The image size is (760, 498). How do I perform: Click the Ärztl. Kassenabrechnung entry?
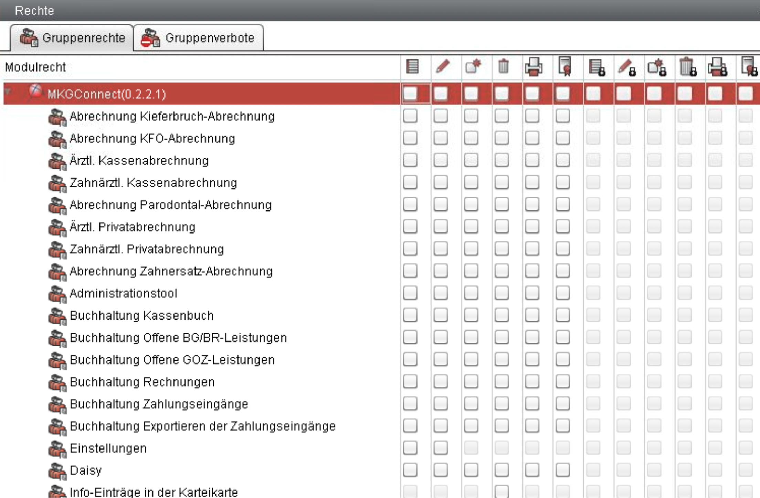[x=139, y=161]
